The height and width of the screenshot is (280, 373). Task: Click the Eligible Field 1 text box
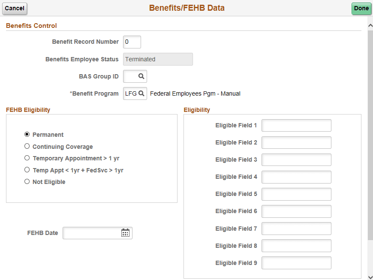(x=296, y=125)
